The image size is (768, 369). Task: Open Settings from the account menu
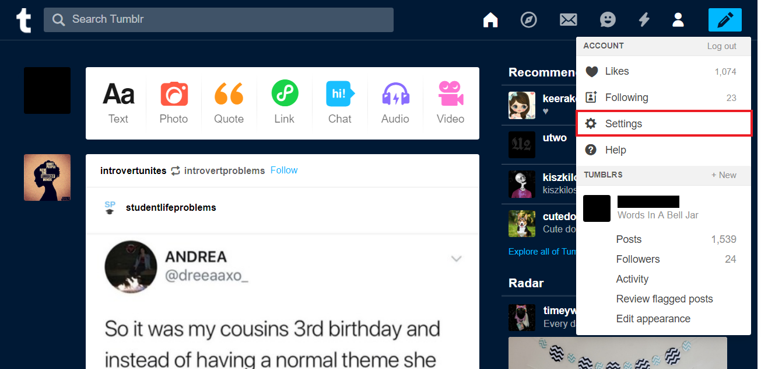(623, 123)
